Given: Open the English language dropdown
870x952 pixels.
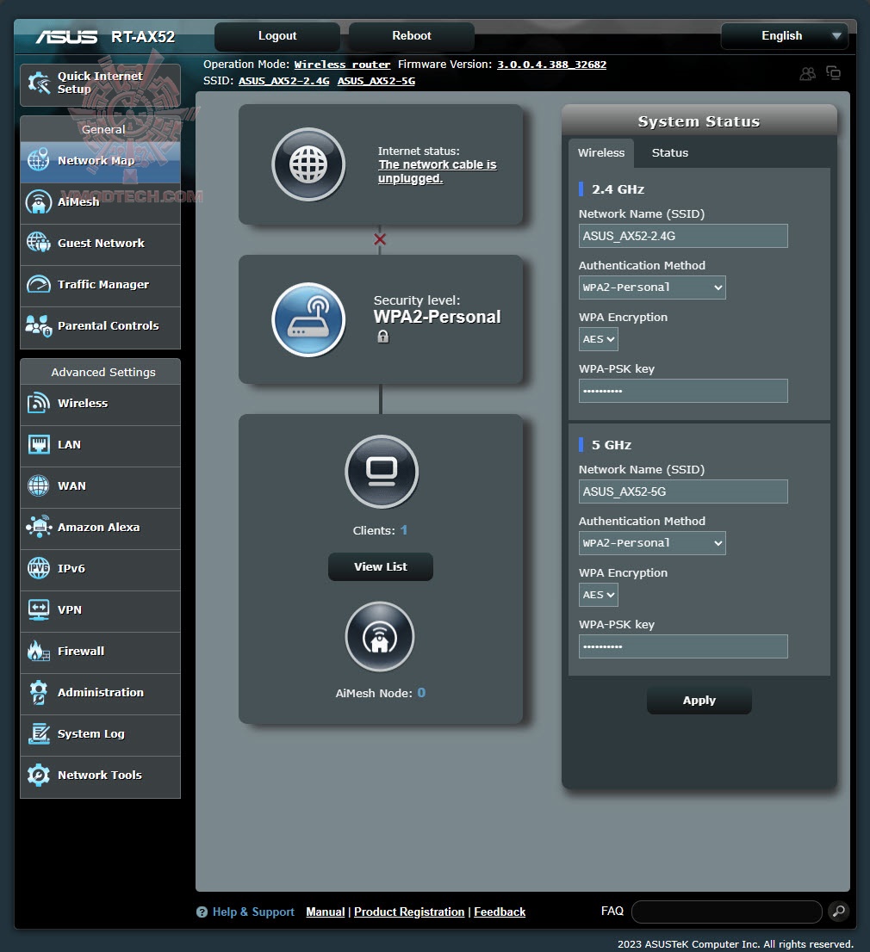Looking at the screenshot, I should click(785, 36).
